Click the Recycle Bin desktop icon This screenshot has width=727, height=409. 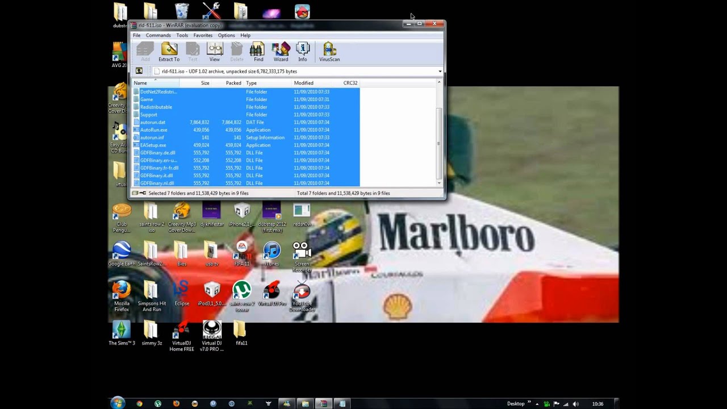(x=182, y=11)
